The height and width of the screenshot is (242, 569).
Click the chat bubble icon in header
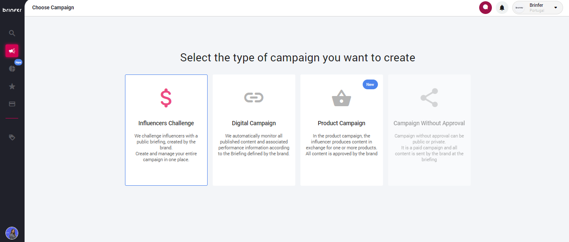(486, 8)
